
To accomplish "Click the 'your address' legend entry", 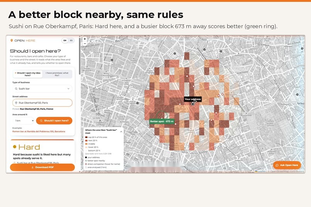I will 94,157.
